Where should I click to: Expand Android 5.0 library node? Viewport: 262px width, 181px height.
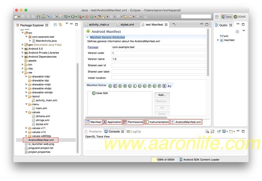tap(23, 49)
